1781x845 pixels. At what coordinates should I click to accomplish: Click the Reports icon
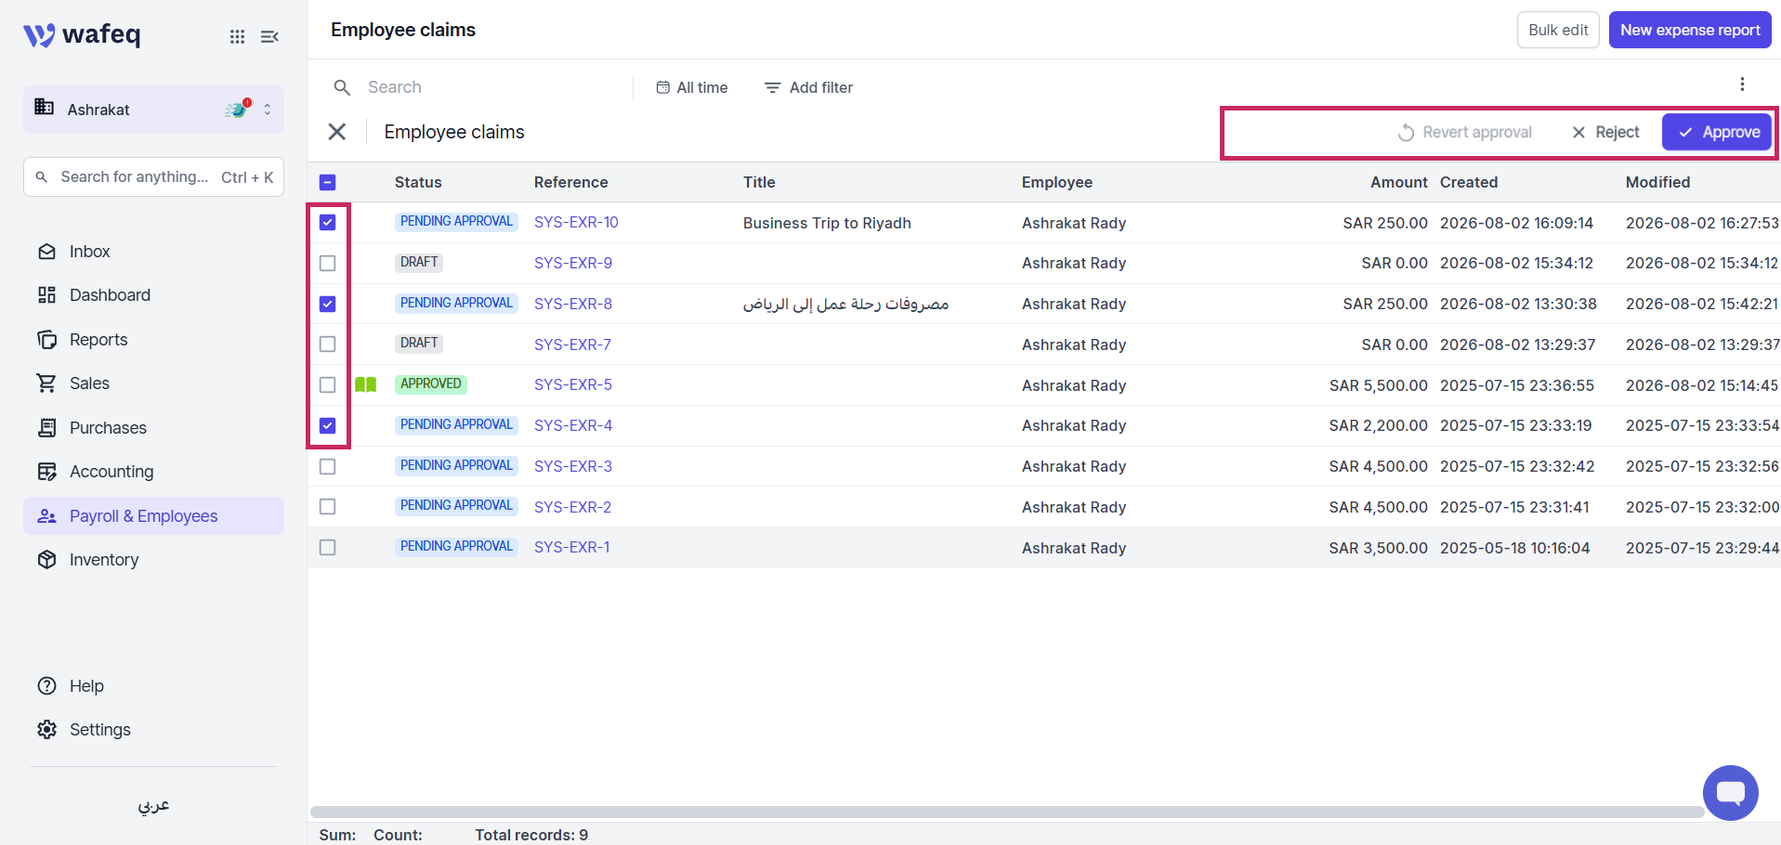(46, 340)
